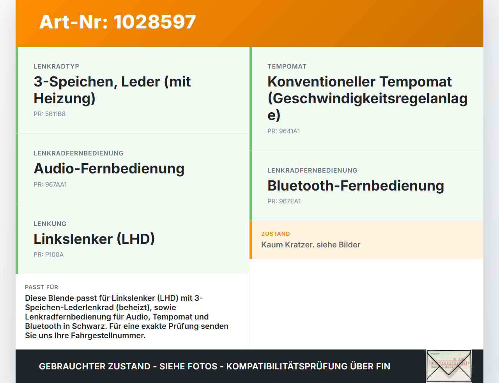Click the ZUSTAND condition card

click(366, 240)
